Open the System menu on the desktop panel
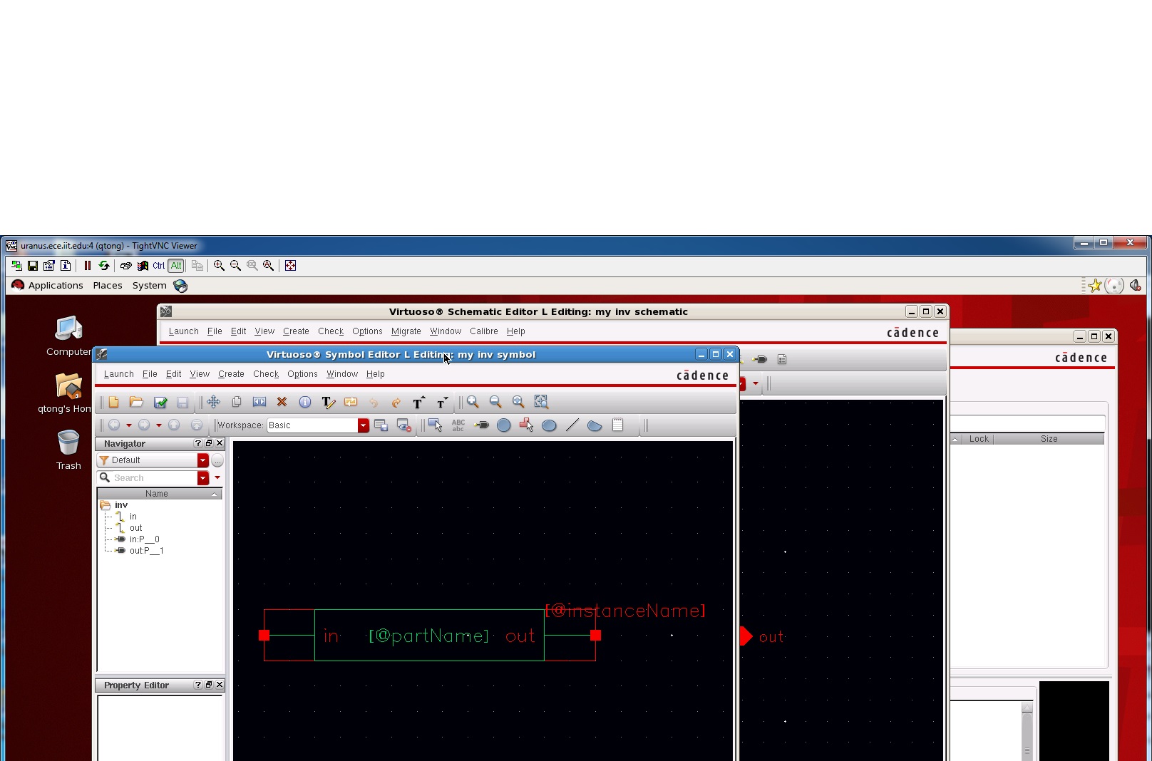The width and height of the screenshot is (1152, 761). tap(150, 286)
